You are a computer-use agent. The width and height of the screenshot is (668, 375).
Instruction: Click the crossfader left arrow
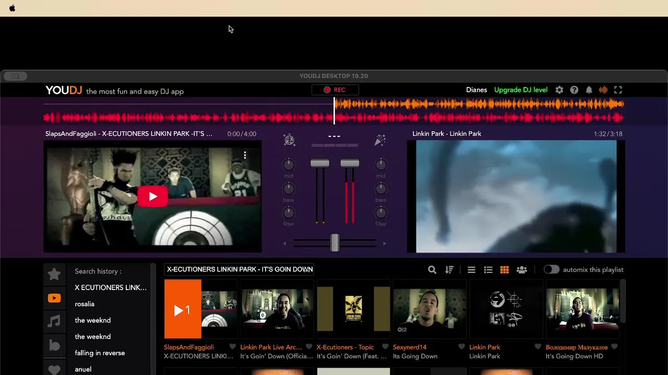pos(284,243)
